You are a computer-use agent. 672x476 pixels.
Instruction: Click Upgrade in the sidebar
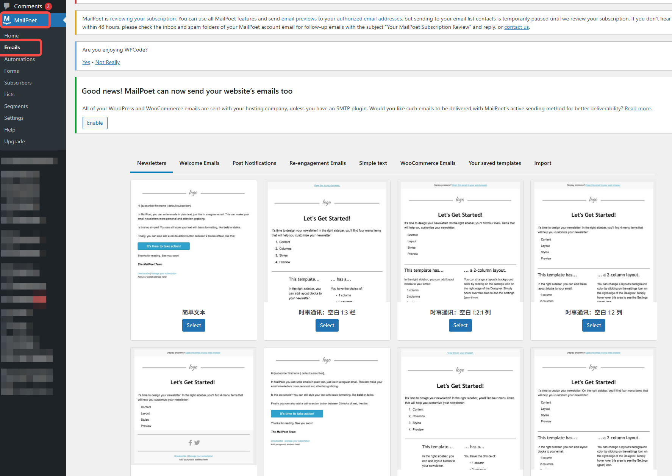click(14, 141)
